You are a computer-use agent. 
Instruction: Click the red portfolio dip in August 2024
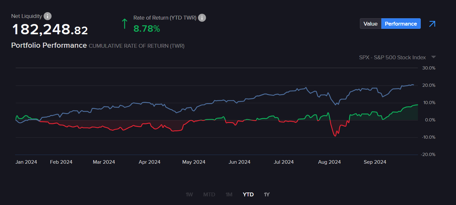coord(335,135)
